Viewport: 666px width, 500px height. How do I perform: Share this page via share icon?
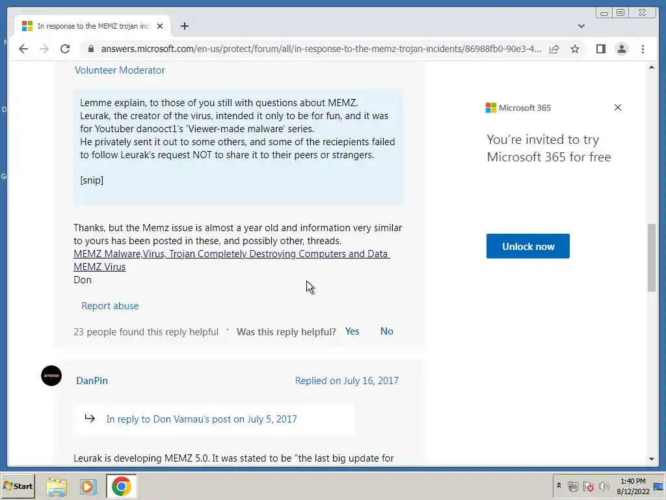pyautogui.click(x=554, y=49)
